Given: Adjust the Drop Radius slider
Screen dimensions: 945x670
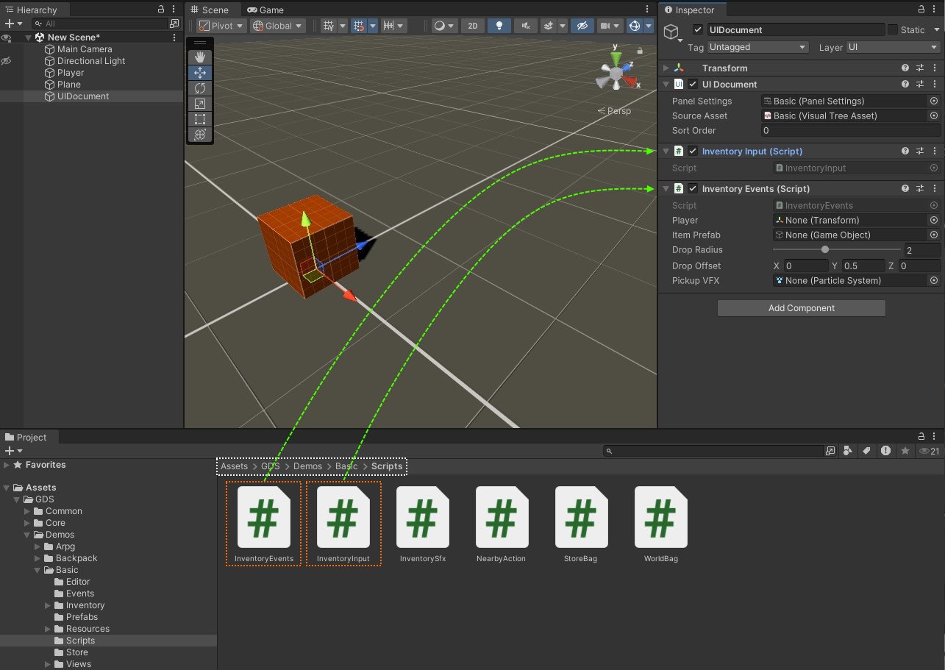Looking at the screenshot, I should pyautogui.click(x=825, y=250).
